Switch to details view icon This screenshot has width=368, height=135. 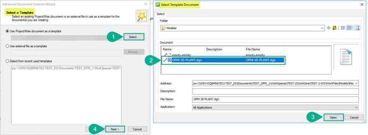tap(349, 28)
